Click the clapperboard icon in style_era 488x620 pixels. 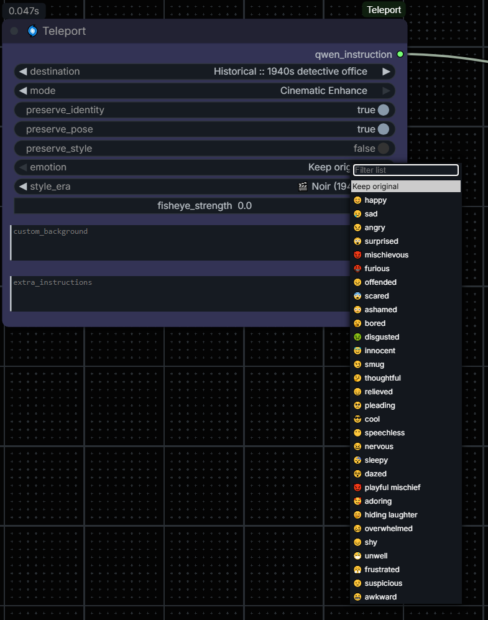pyautogui.click(x=303, y=187)
